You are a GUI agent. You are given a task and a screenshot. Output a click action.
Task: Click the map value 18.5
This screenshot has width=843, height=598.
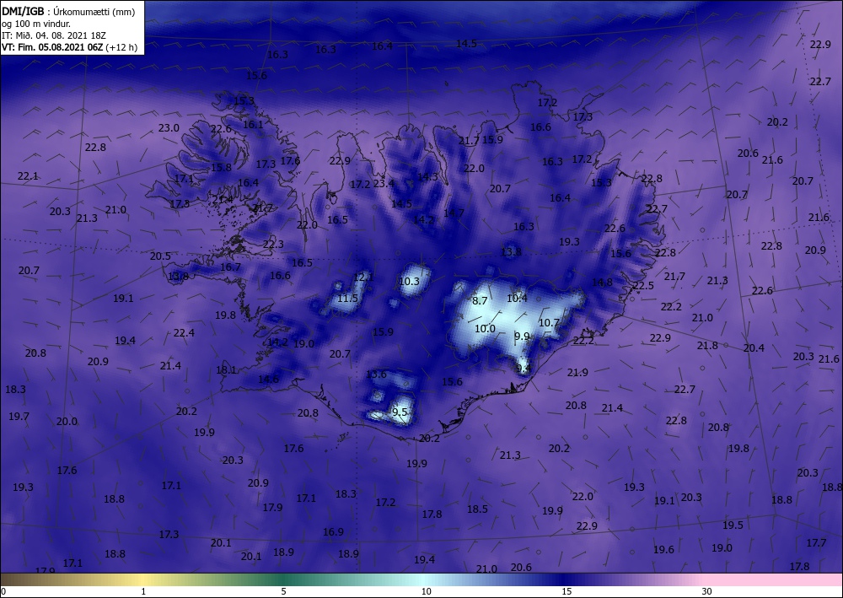(477, 509)
